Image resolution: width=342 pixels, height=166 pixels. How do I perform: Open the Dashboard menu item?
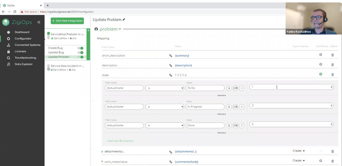tap(22, 32)
